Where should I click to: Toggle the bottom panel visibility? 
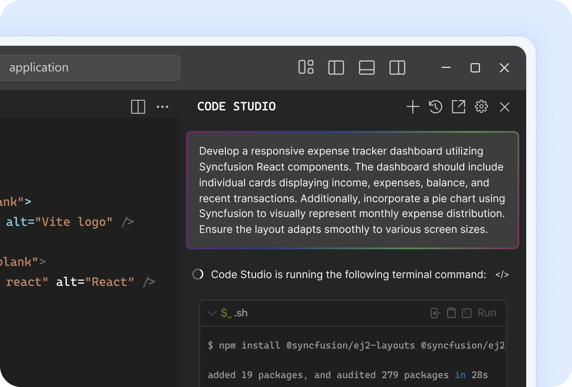pyautogui.click(x=367, y=68)
